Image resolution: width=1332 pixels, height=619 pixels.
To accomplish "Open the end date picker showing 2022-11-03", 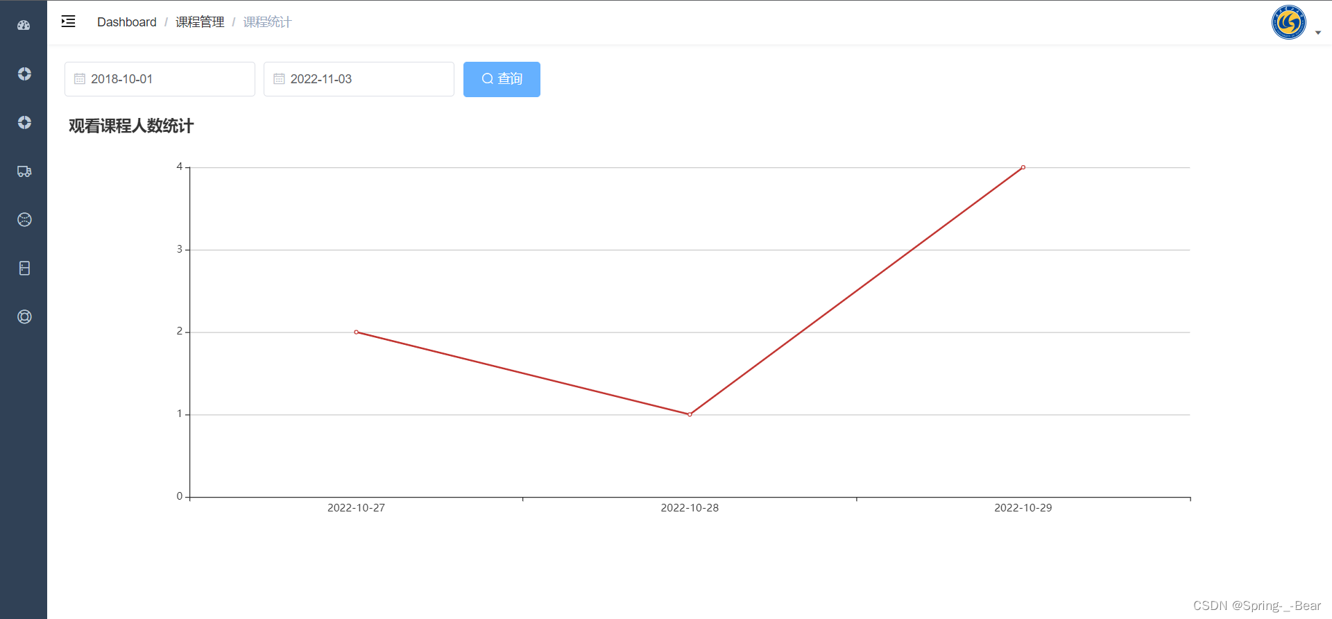I will pyautogui.click(x=366, y=79).
